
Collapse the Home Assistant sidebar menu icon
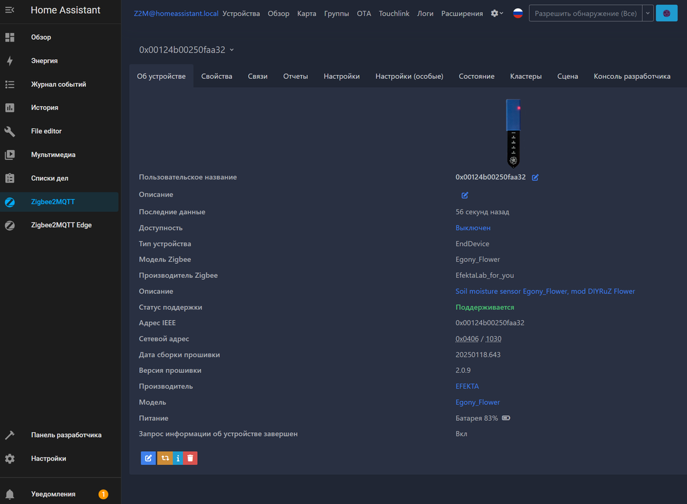(x=9, y=9)
